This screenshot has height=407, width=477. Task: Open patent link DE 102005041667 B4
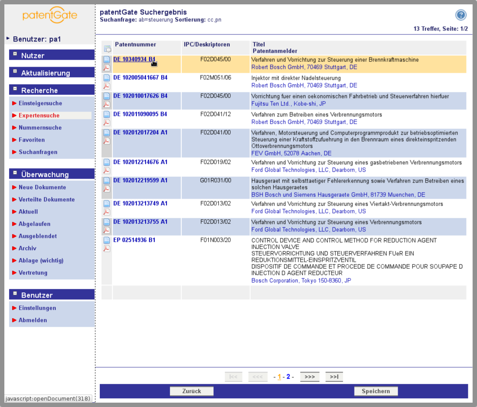coord(140,78)
